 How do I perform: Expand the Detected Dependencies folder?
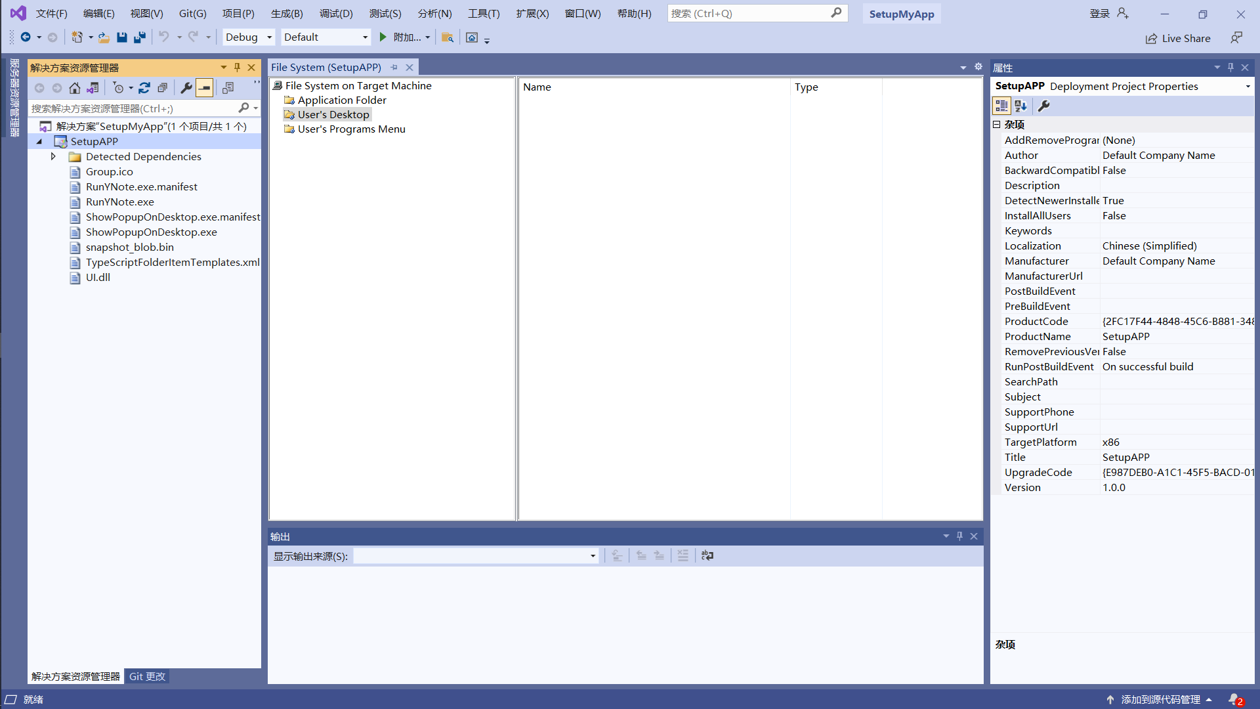click(53, 156)
